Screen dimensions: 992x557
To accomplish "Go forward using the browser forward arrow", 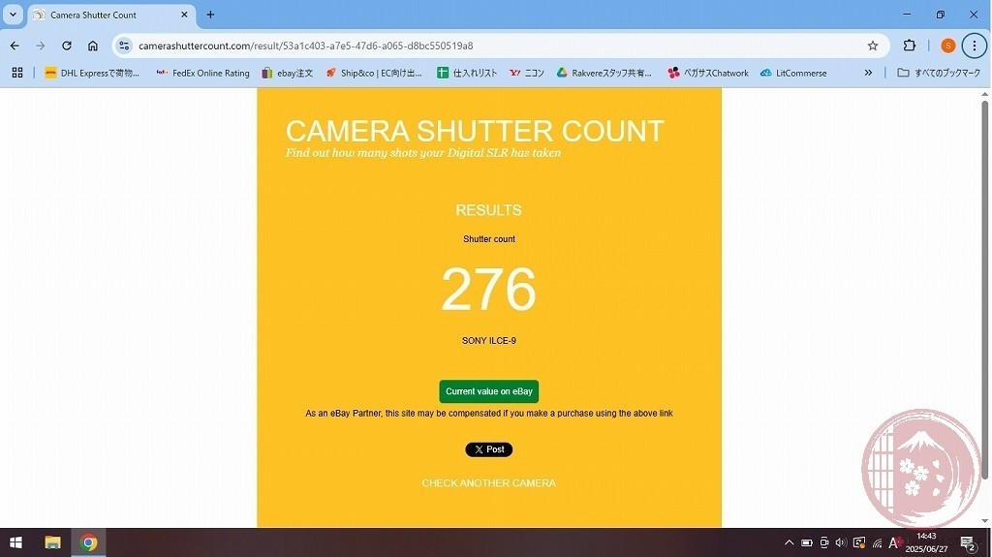I will pyautogui.click(x=41, y=46).
